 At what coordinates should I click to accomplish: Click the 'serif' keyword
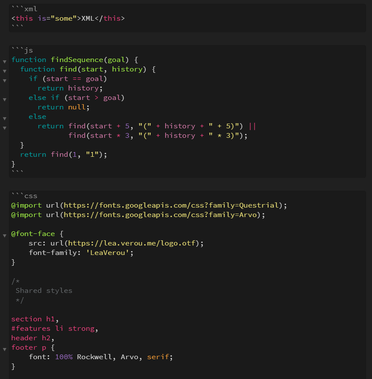(158, 357)
